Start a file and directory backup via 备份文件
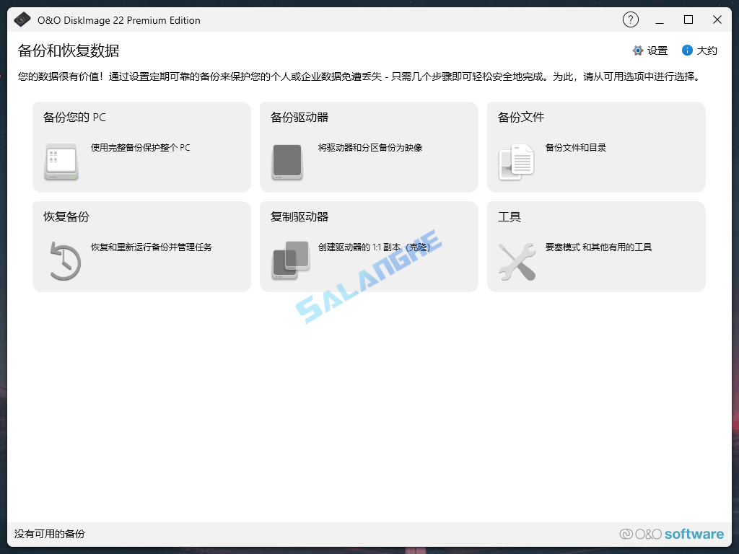739x554 pixels. (596, 146)
